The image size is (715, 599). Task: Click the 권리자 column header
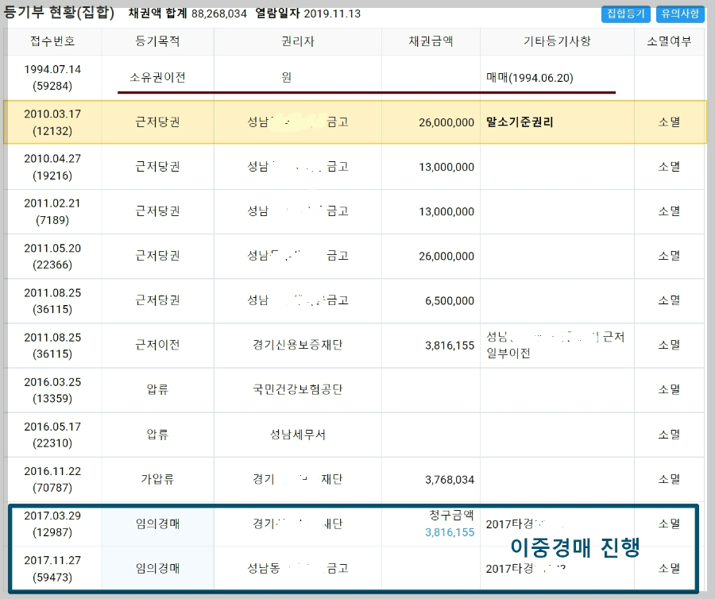(x=298, y=41)
